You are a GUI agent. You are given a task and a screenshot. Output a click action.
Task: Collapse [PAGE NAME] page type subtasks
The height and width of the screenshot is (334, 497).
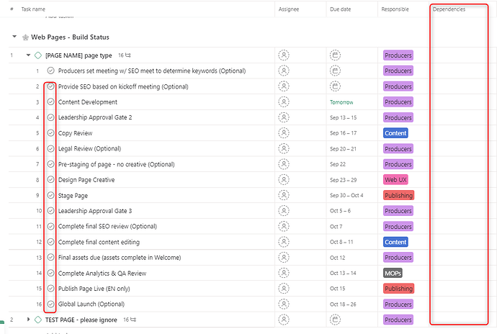click(x=28, y=55)
